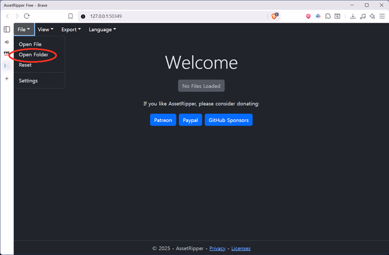Open the Leo AI sparkle icon
The height and width of the screenshot is (255, 389).
point(372,16)
